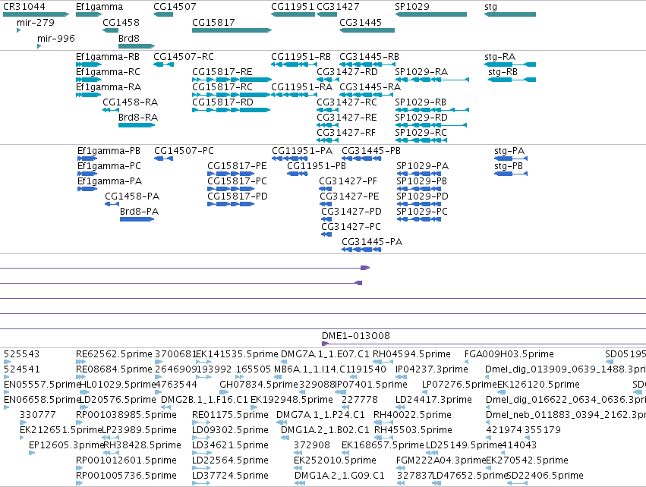This screenshot has width=646, height=487.
Task: Select EST RE62562.5prime
Action: [114, 354]
